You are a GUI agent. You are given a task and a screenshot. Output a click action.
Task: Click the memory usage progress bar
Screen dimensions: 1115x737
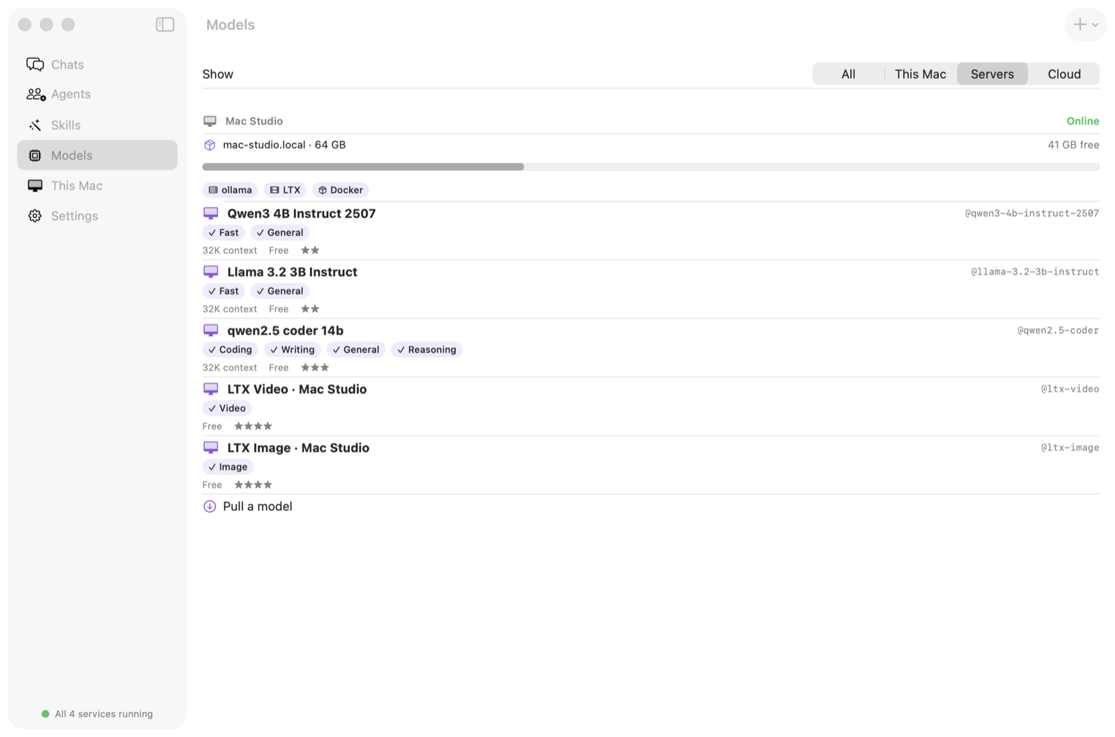(x=651, y=167)
